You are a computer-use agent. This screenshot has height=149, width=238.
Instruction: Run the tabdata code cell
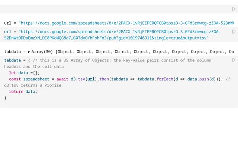[234, 60]
